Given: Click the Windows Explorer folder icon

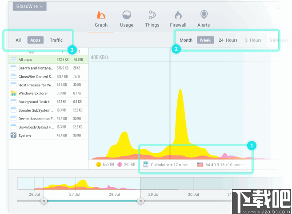Looking at the screenshot, I should click(13, 93).
